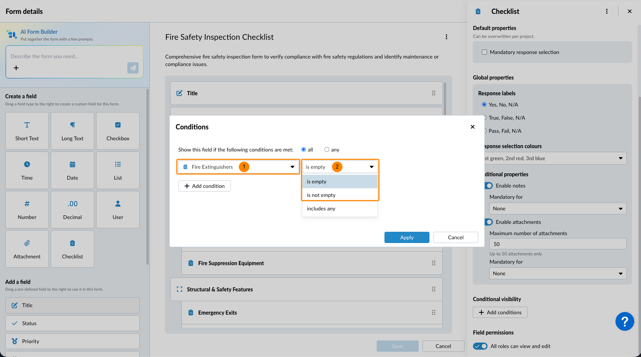Click drag handle on Fire Suppression Equipment row
Viewport: 641px width, 357px height.
(434, 263)
